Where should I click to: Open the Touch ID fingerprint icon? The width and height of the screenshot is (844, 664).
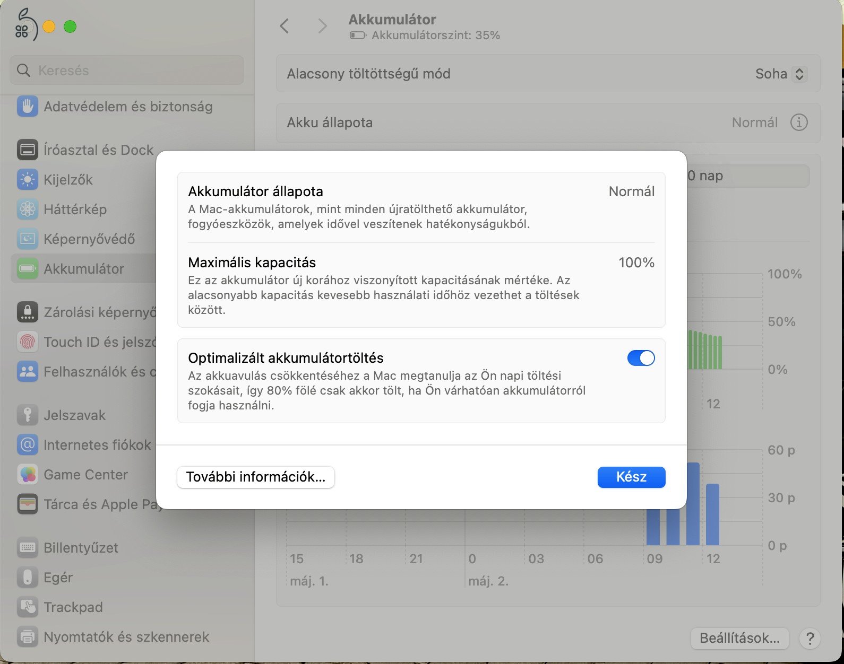pos(27,342)
